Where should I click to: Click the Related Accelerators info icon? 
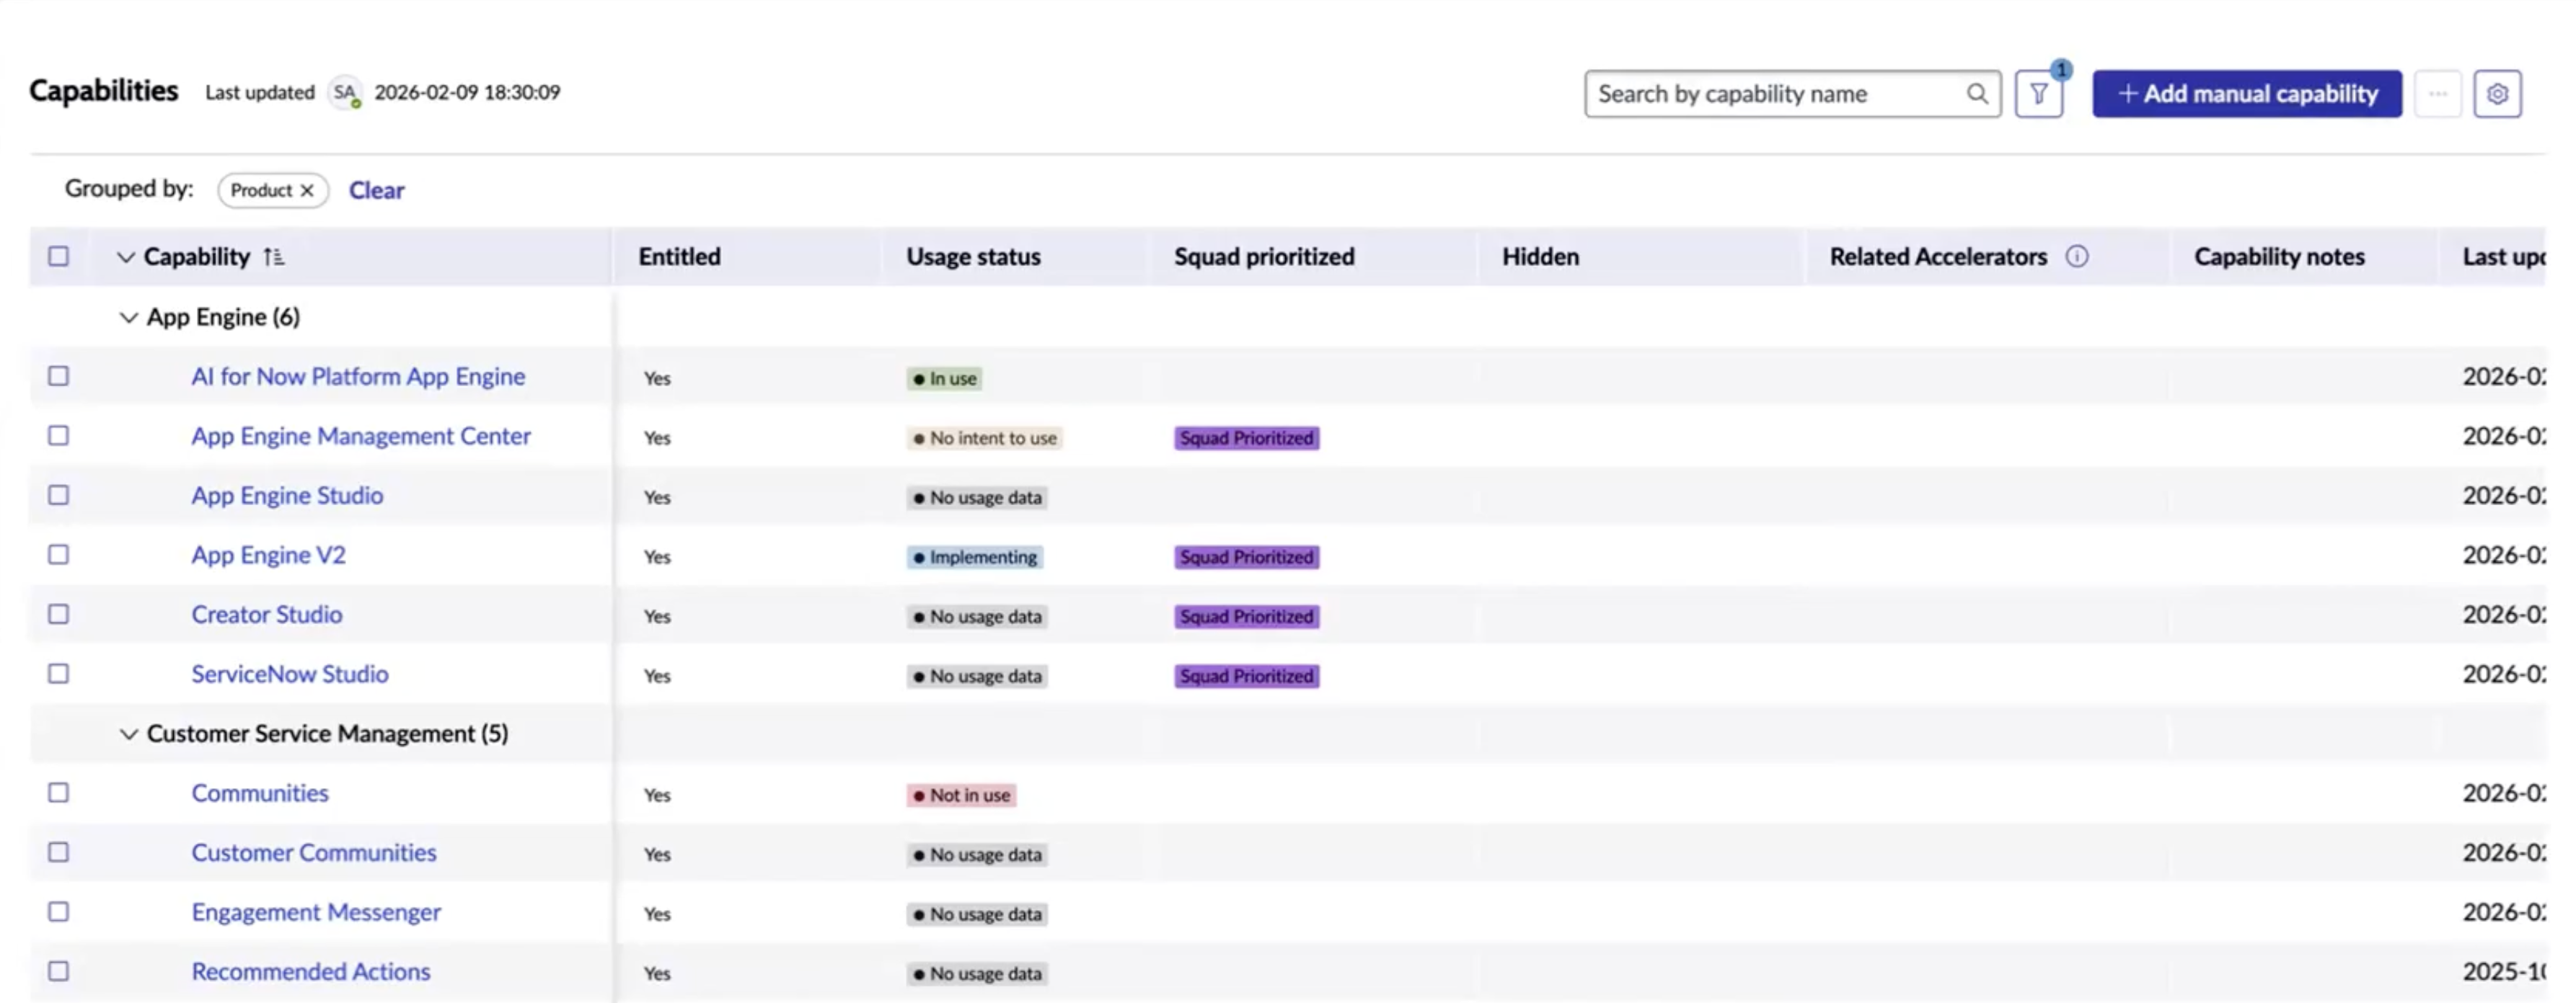(x=2077, y=257)
